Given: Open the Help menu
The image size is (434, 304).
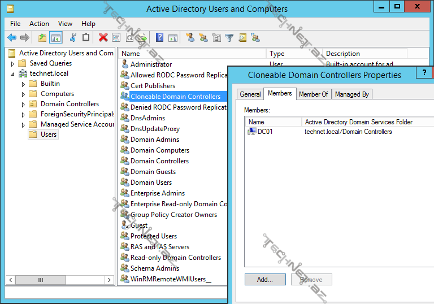Looking at the screenshot, I should tap(88, 24).
